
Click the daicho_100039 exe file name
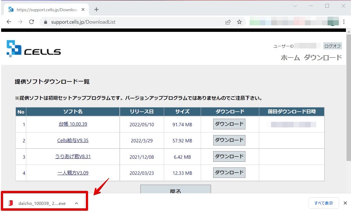tap(42, 203)
